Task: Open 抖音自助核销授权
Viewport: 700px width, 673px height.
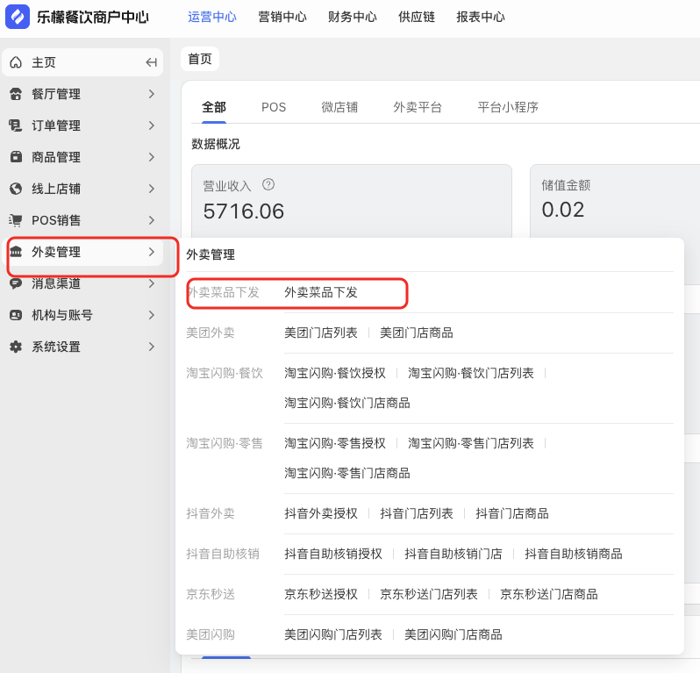Action: click(333, 554)
